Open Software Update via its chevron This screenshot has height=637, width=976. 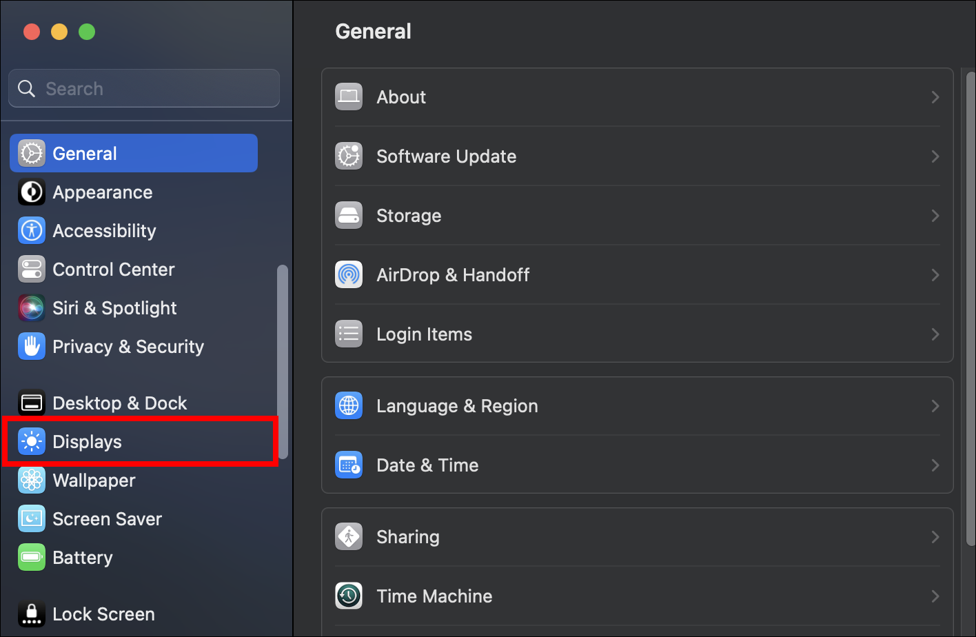coord(935,156)
